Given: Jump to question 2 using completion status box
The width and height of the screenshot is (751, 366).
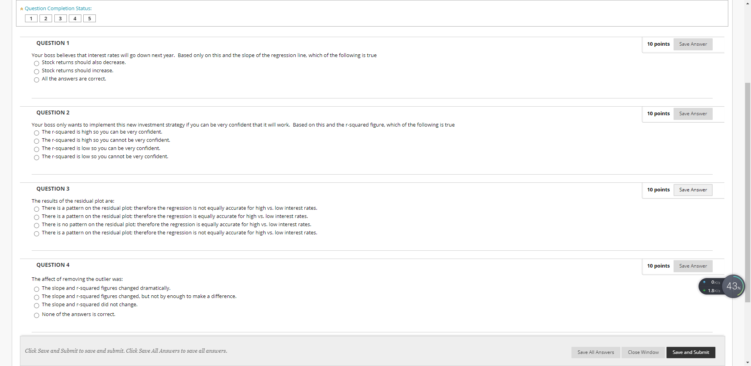Looking at the screenshot, I should coord(45,18).
